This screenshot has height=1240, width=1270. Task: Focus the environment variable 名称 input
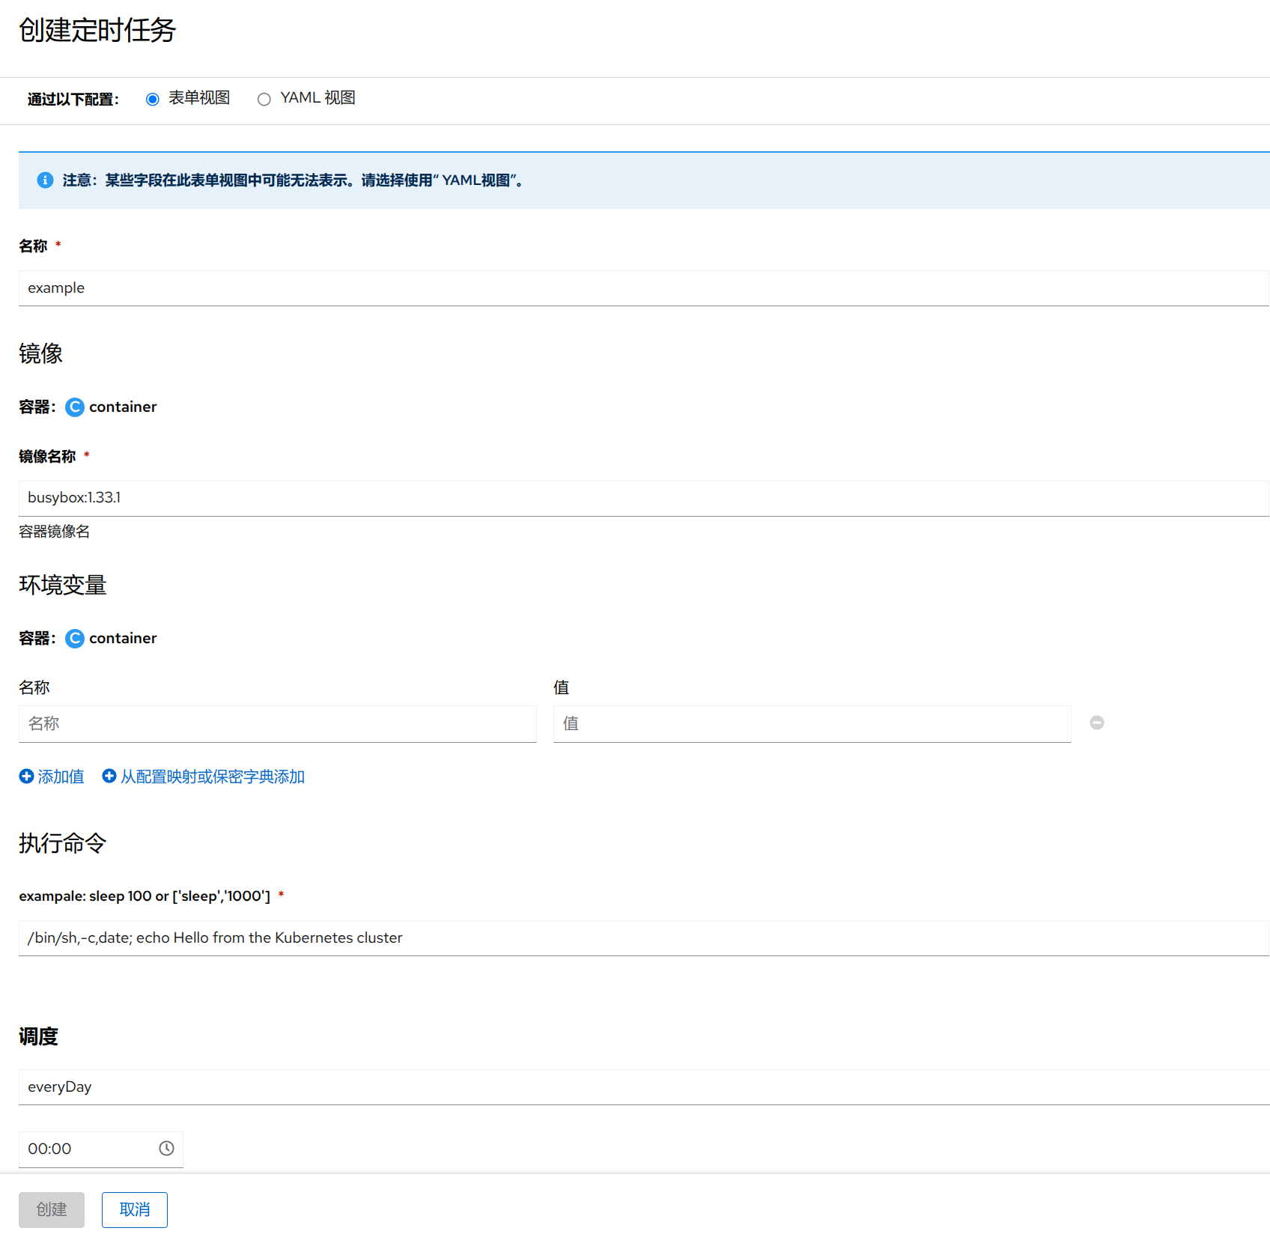tap(277, 724)
